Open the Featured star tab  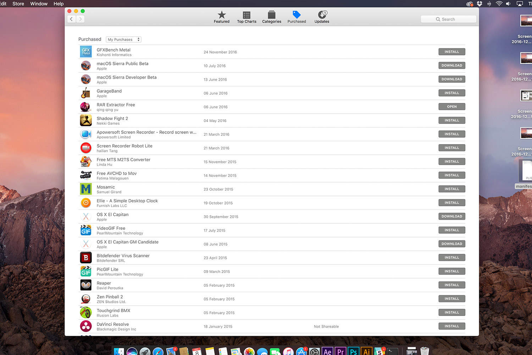pyautogui.click(x=221, y=17)
